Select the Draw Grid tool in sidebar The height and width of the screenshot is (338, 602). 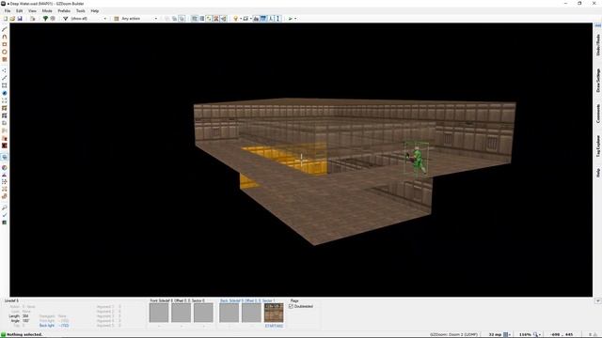tap(4, 59)
